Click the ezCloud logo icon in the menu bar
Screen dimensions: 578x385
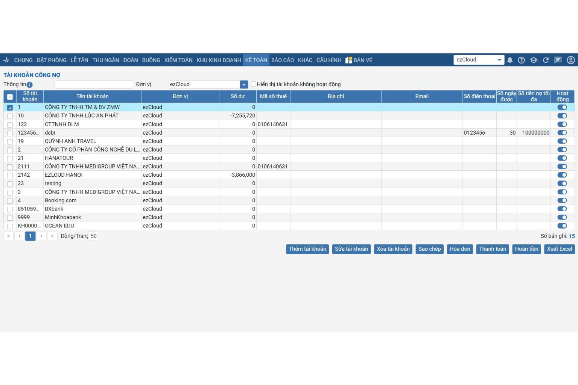click(6, 60)
